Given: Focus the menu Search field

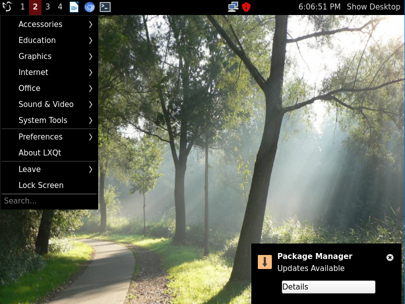Looking at the screenshot, I should tap(49, 201).
